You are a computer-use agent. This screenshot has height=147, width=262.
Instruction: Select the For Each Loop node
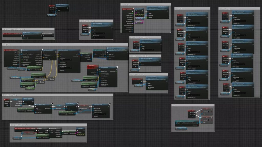[56, 132]
